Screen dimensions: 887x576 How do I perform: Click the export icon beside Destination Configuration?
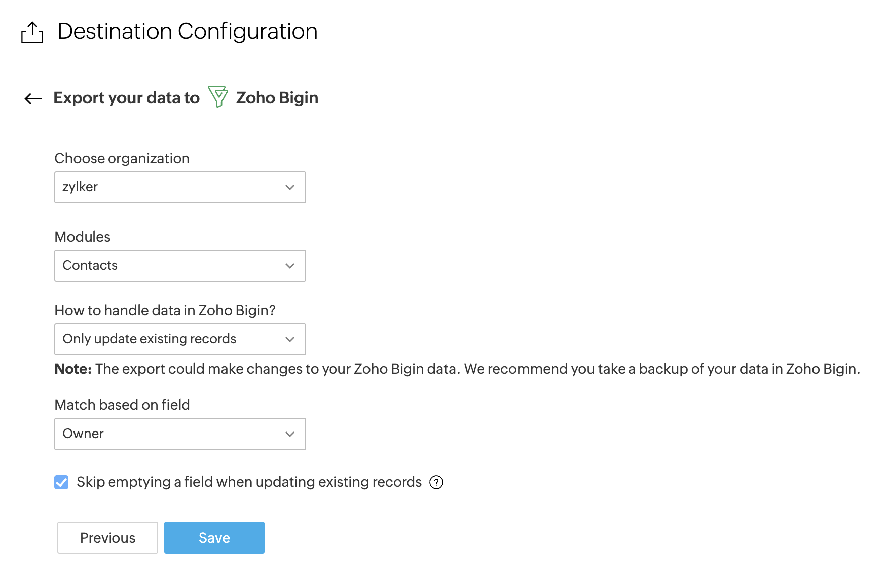coord(32,33)
